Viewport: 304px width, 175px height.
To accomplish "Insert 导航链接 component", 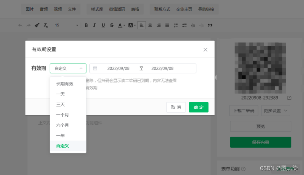I will [x=206, y=9].
